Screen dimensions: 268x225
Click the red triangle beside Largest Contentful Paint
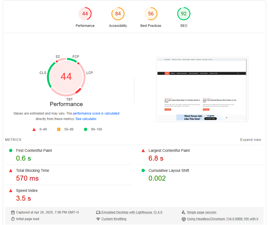click(x=143, y=150)
